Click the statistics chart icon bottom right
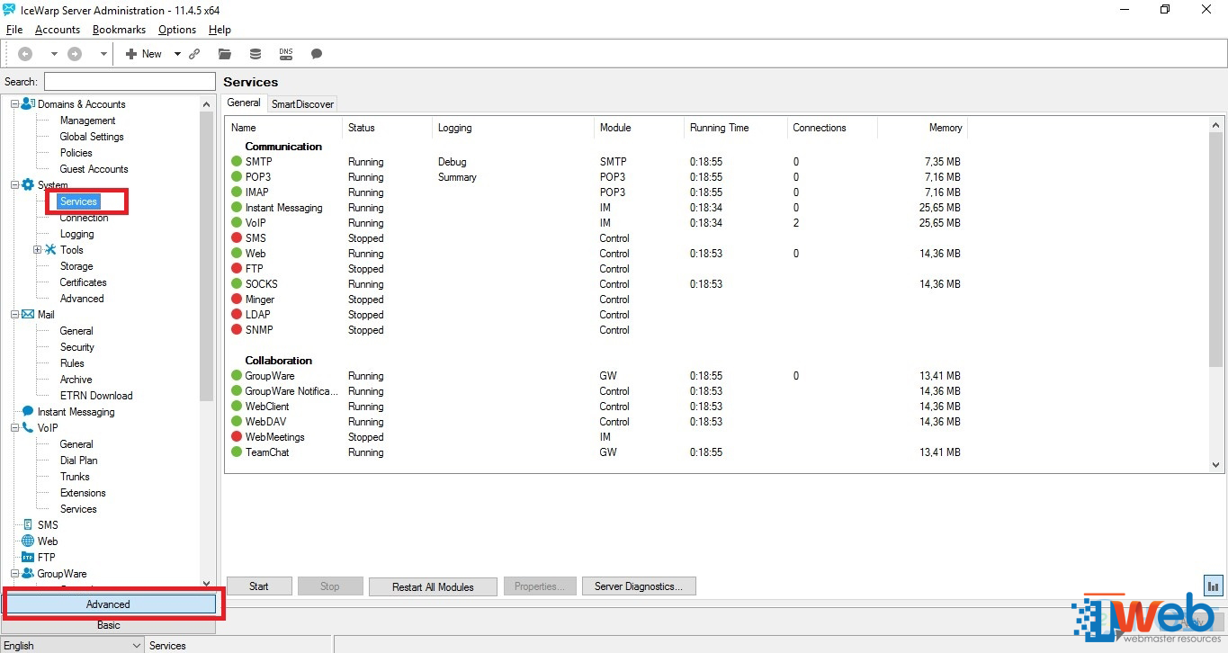This screenshot has width=1228, height=653. [1214, 586]
